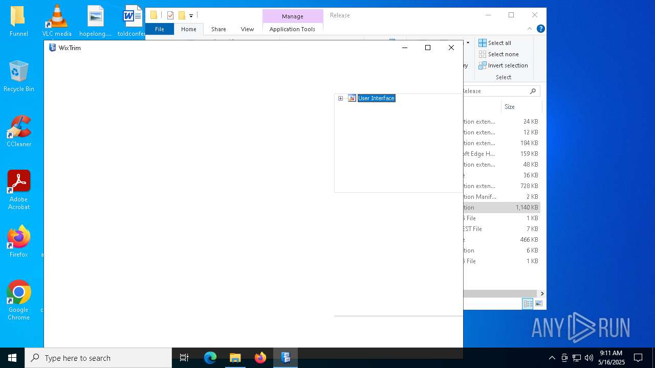
Task: Click the taskbar search box
Action: pyautogui.click(x=98, y=358)
